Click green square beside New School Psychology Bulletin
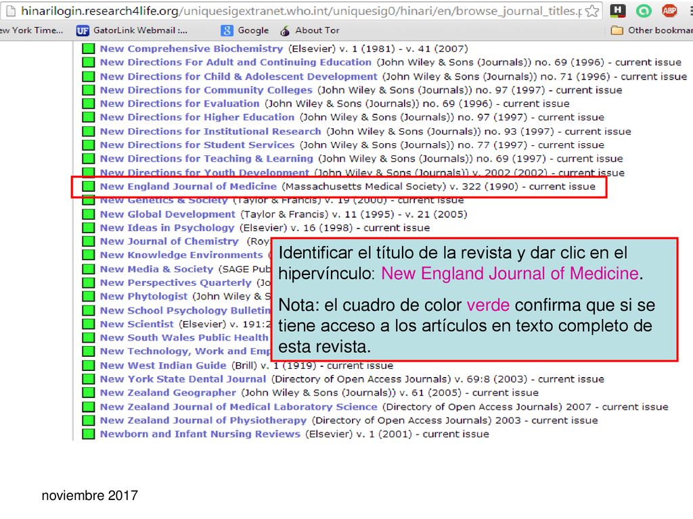 89,311
